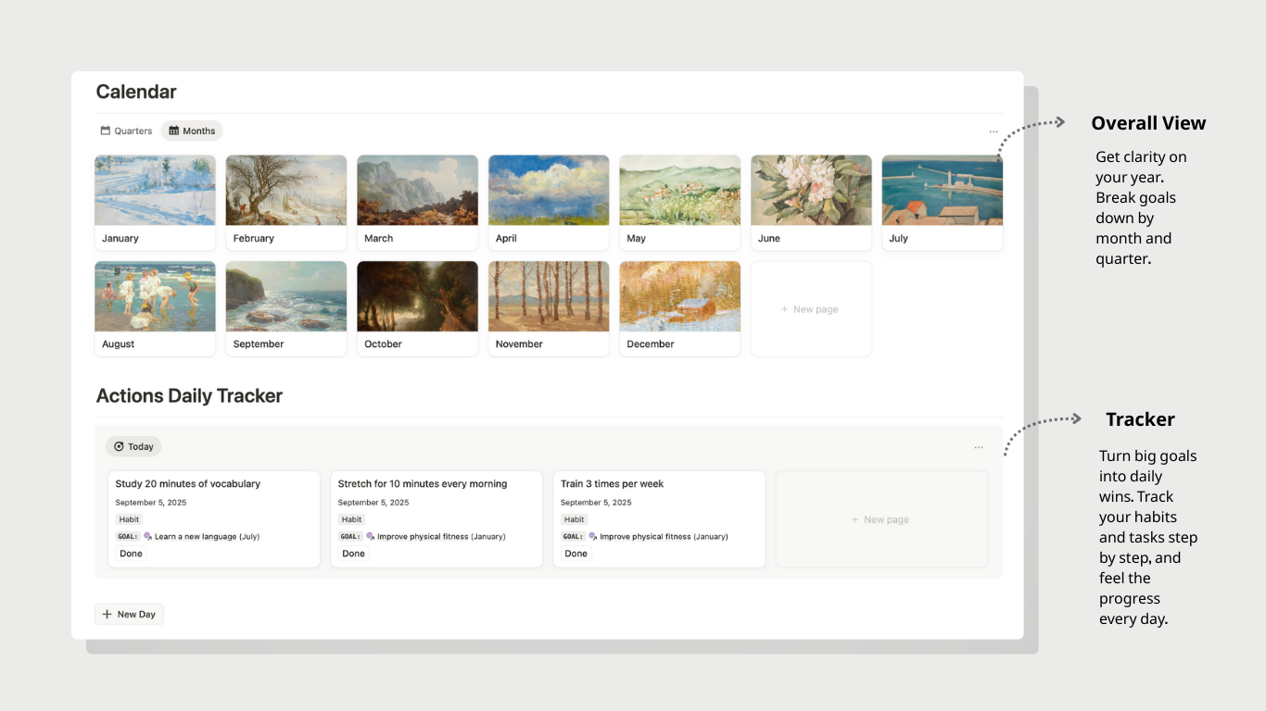Image resolution: width=1266 pixels, height=711 pixels.
Task: Click the Calendar section heading
Action: 136,92
